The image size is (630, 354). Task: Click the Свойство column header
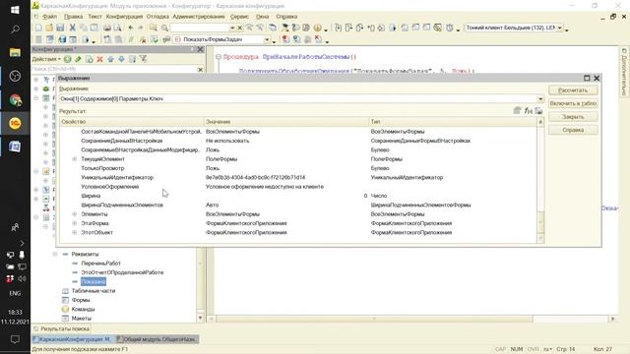132,122
